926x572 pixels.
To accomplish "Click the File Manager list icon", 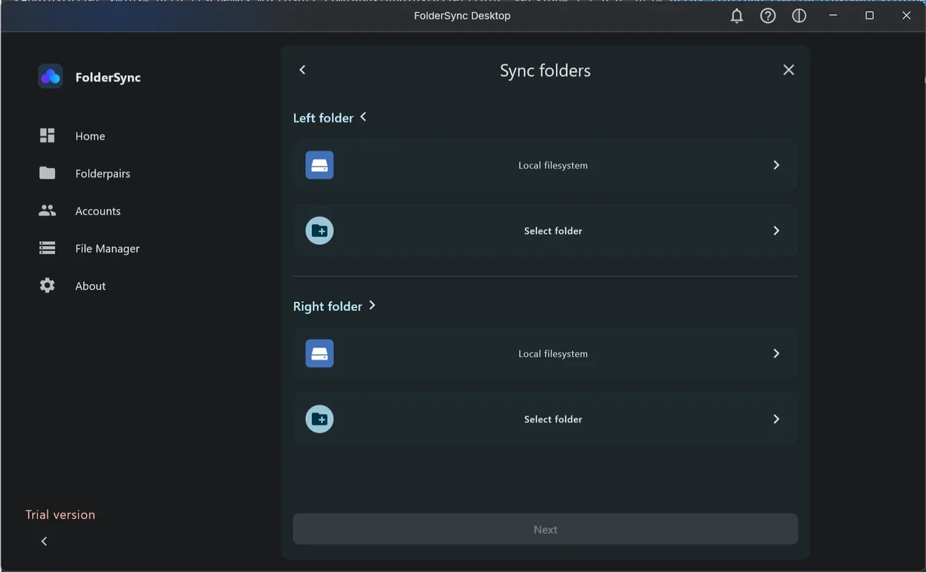I will [x=47, y=248].
